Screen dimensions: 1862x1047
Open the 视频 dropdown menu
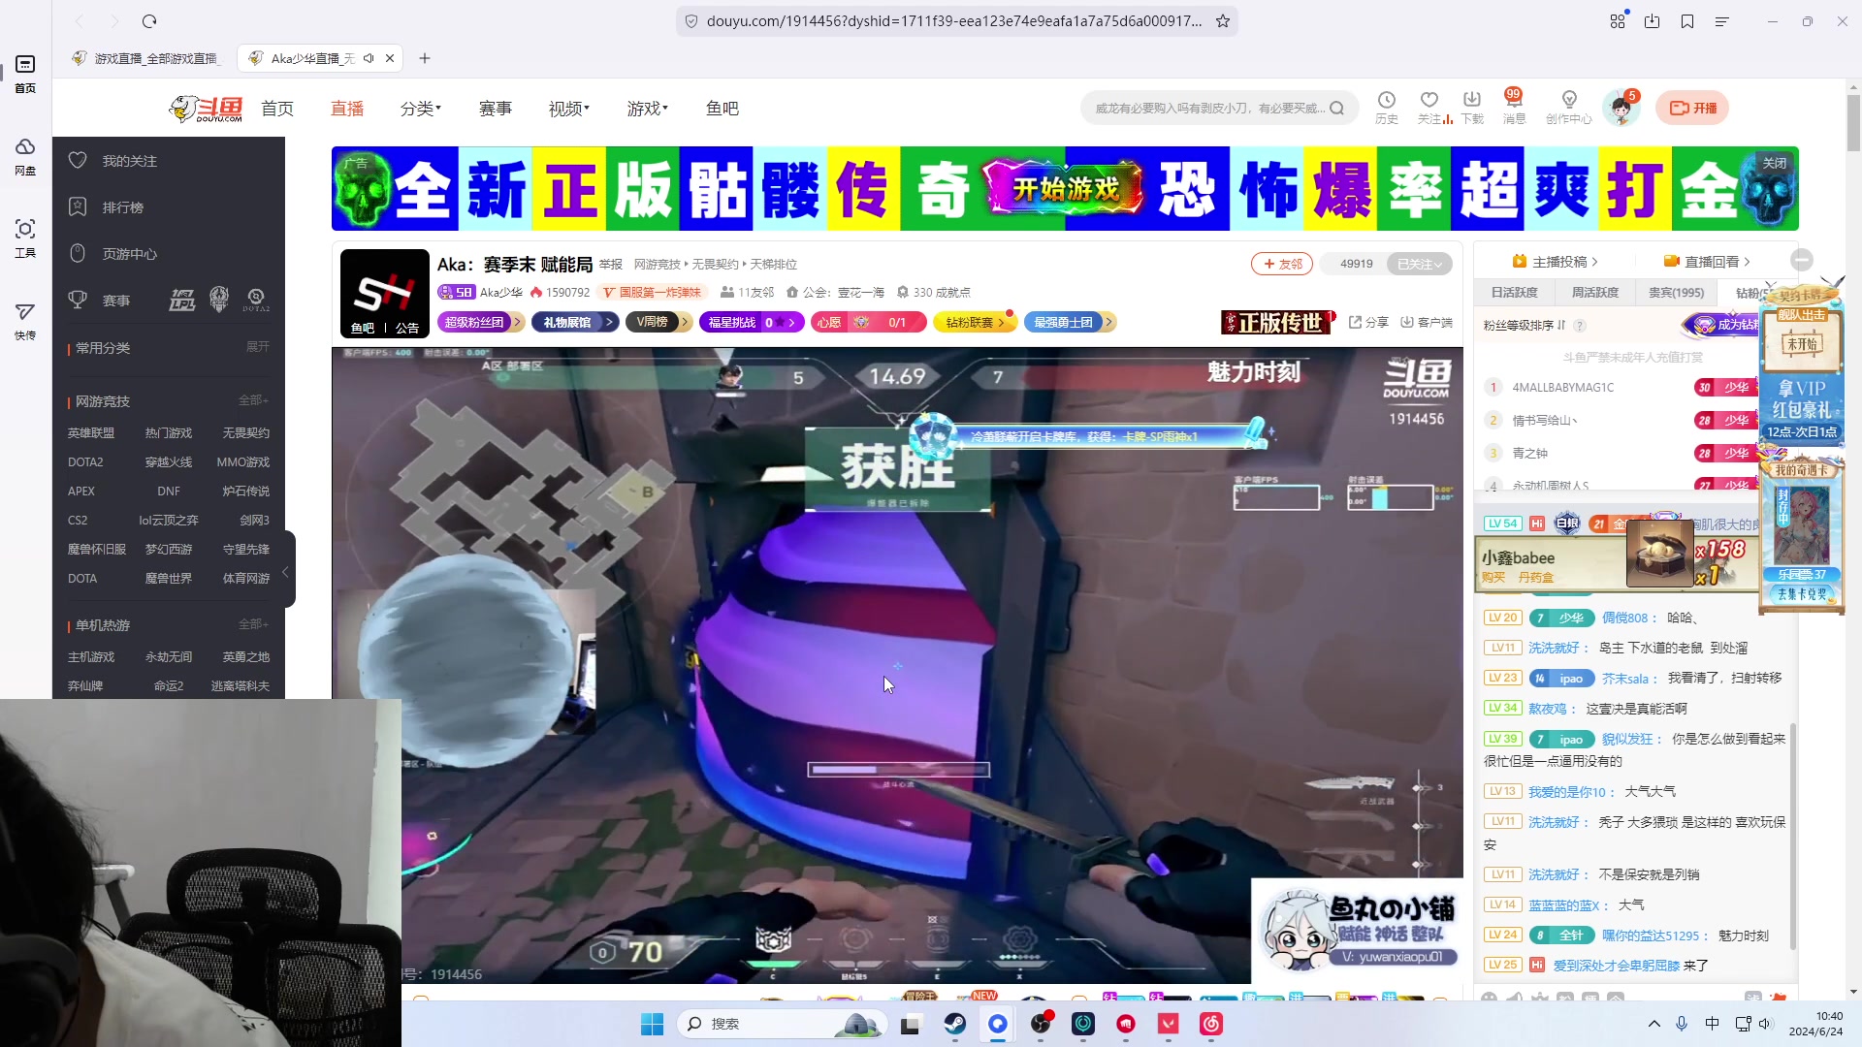pyautogui.click(x=569, y=109)
